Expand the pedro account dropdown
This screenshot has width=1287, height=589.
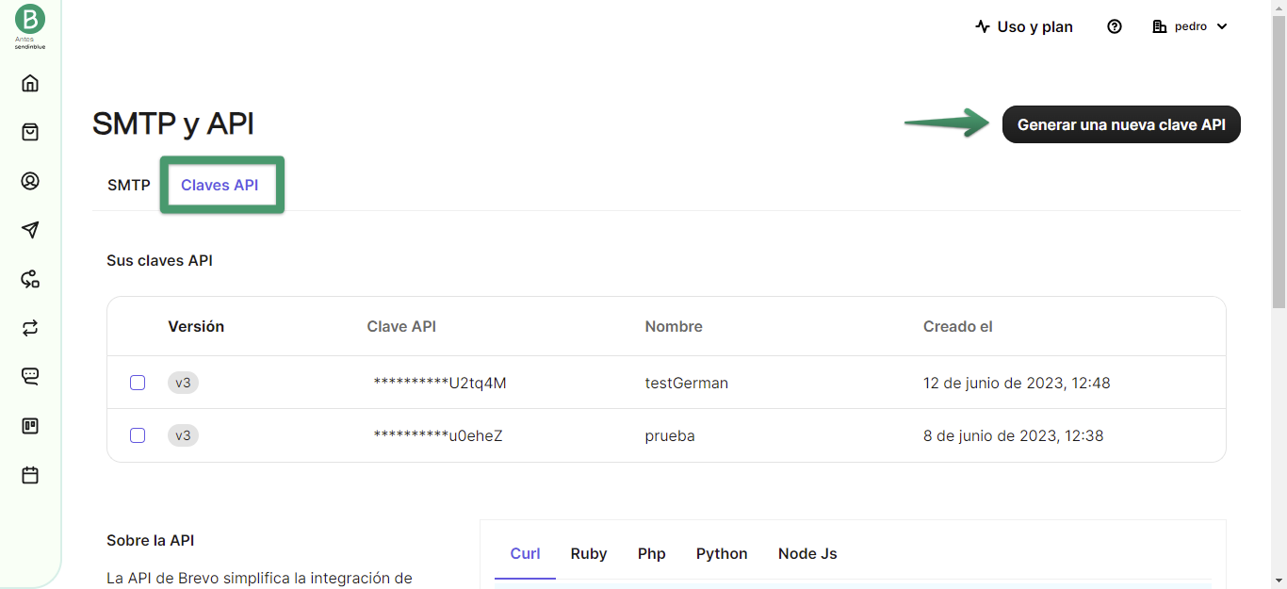click(1190, 26)
